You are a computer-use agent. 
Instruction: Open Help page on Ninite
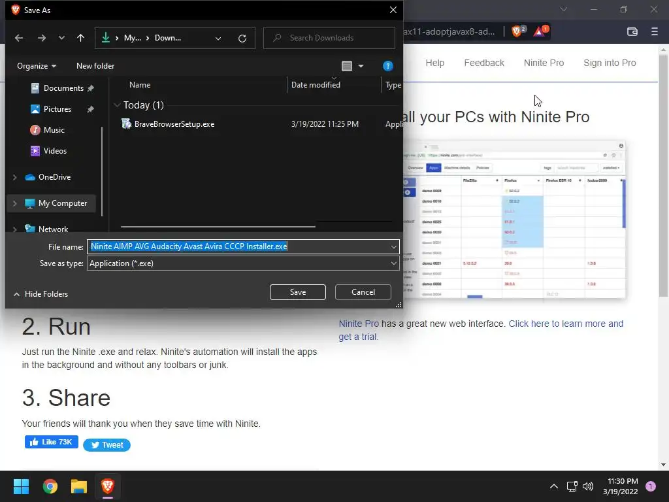point(434,63)
